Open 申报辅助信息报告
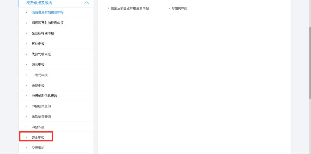This screenshot has height=154, width=311. coord(44,96)
